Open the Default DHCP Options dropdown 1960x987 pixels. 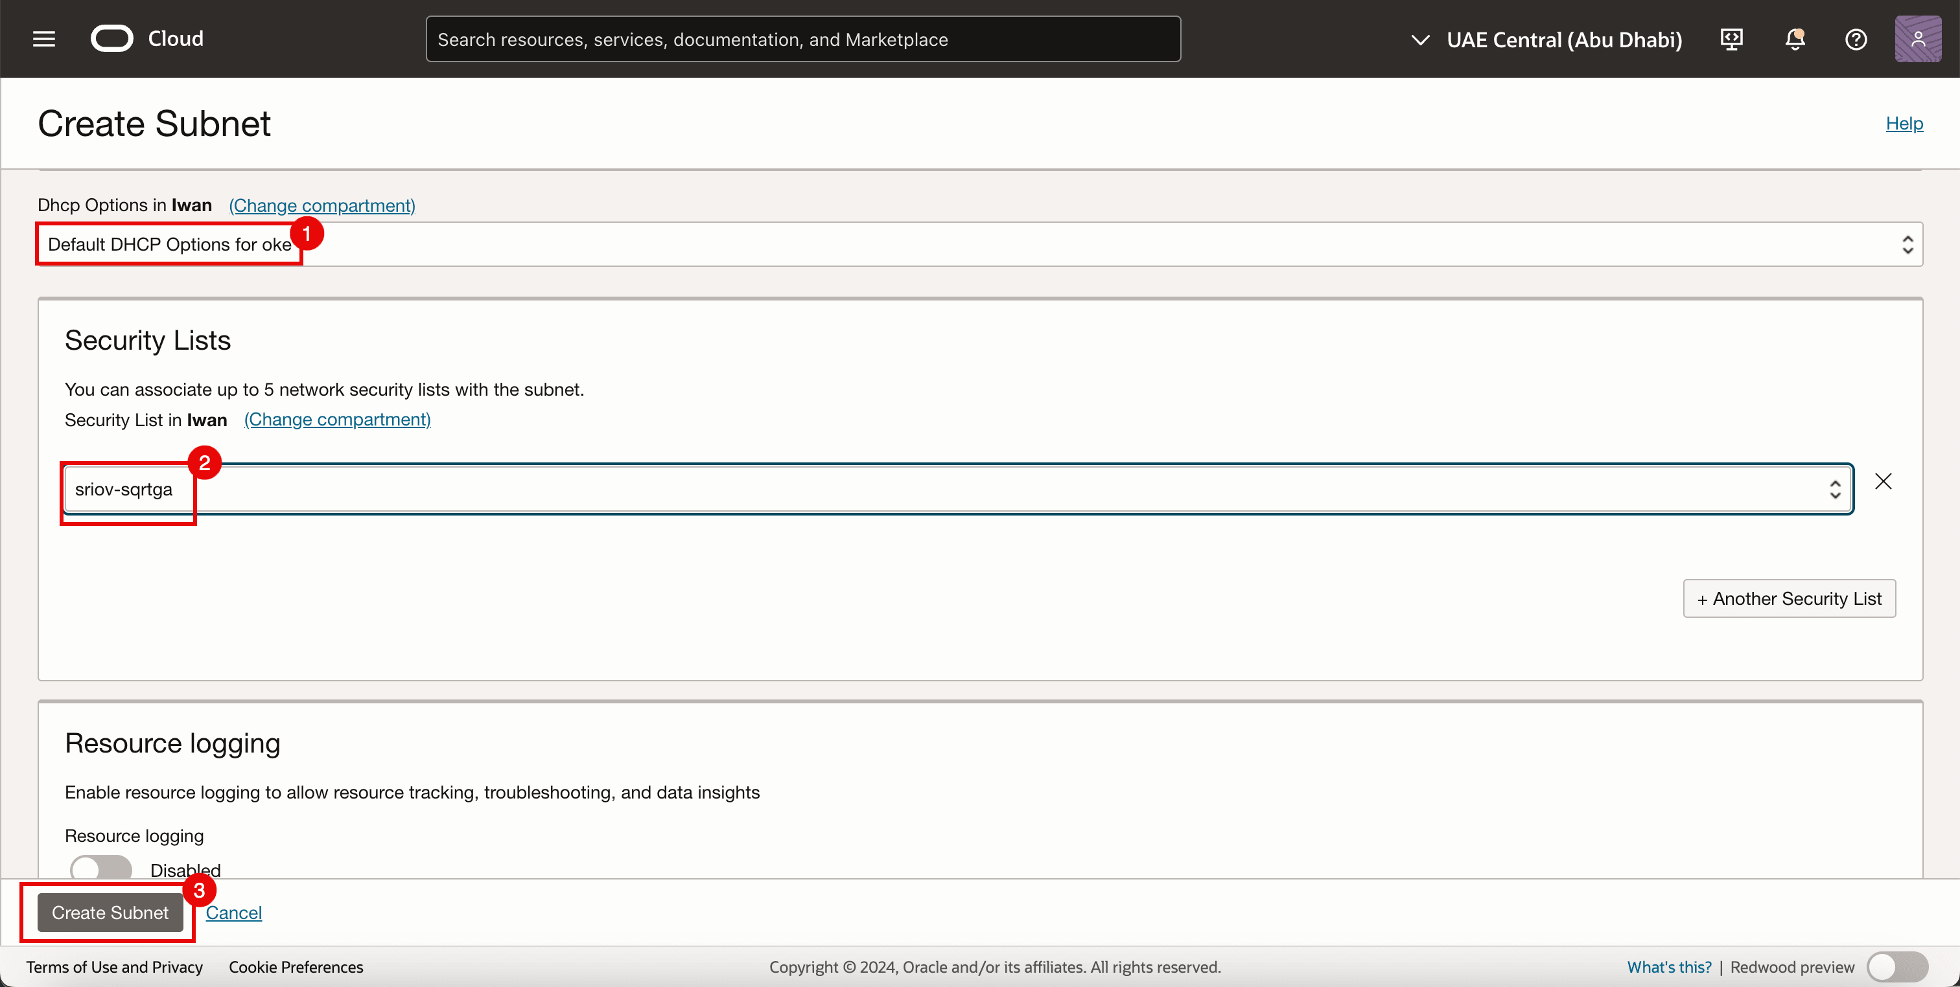point(979,244)
